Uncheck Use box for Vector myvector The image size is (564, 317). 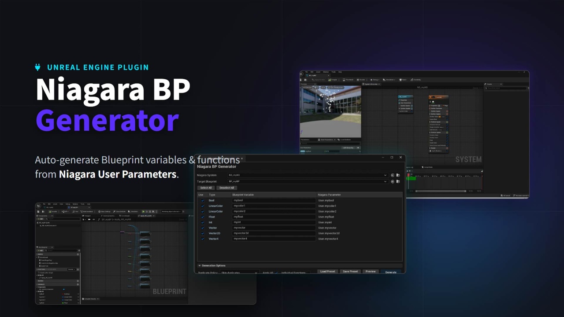point(203,228)
